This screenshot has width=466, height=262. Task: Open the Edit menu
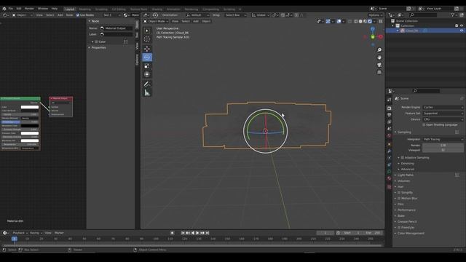[x=19, y=9]
